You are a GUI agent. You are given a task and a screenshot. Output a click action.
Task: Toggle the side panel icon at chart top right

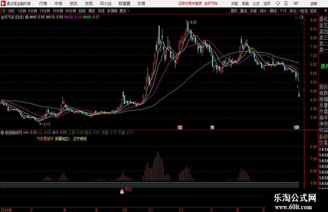point(301,17)
